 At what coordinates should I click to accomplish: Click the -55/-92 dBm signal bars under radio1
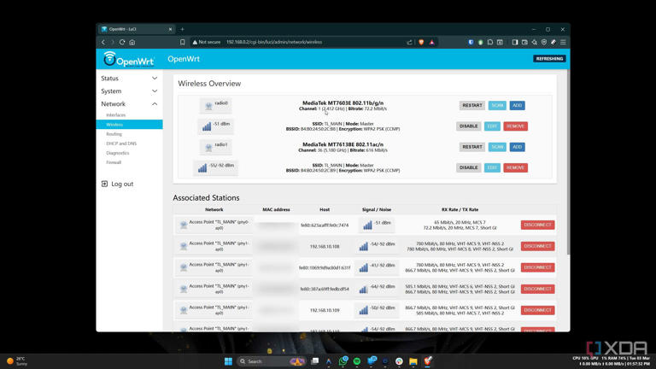pyautogui.click(x=202, y=167)
